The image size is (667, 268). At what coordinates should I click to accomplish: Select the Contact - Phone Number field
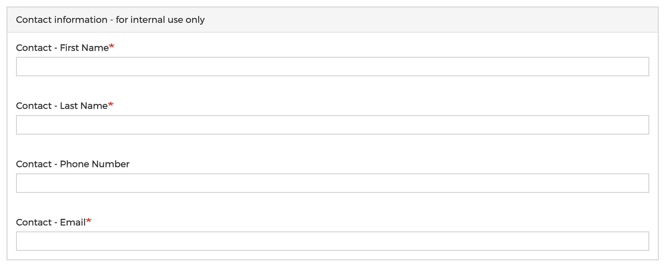click(332, 183)
